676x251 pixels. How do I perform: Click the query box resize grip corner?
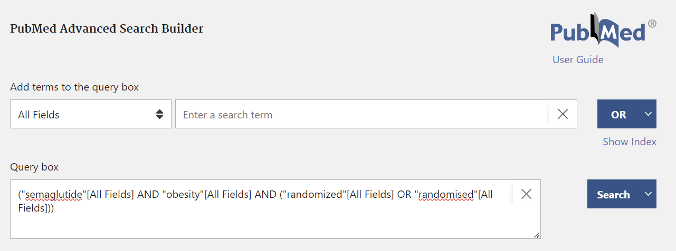coord(537,235)
